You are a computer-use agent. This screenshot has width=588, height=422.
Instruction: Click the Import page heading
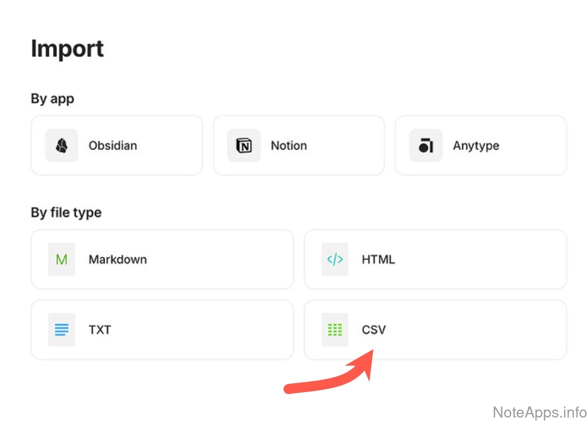pos(67,49)
